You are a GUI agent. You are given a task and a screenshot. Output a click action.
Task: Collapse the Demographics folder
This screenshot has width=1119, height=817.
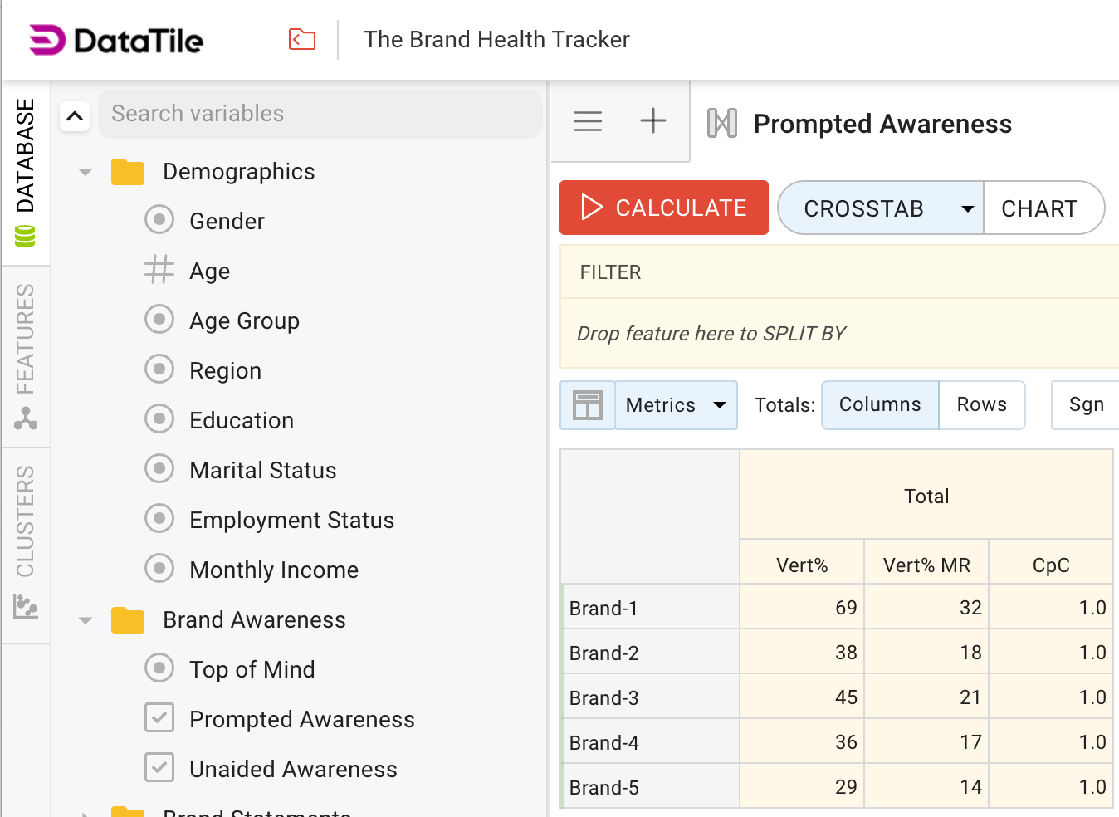pos(85,173)
